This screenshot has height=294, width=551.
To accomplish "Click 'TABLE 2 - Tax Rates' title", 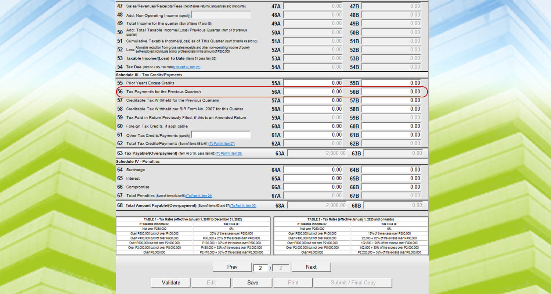I will pos(350,219).
